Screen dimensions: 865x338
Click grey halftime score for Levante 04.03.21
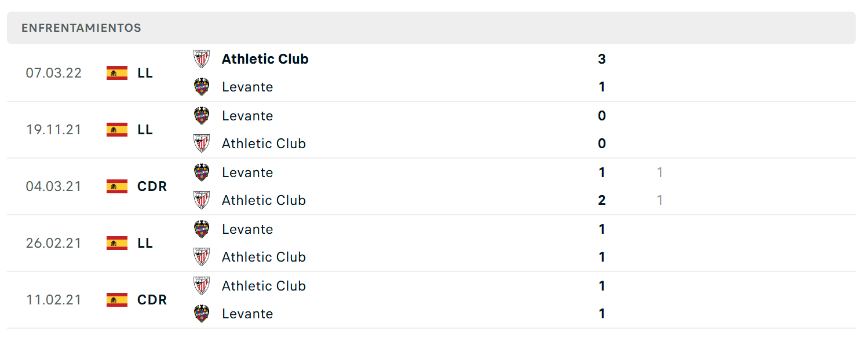click(660, 172)
